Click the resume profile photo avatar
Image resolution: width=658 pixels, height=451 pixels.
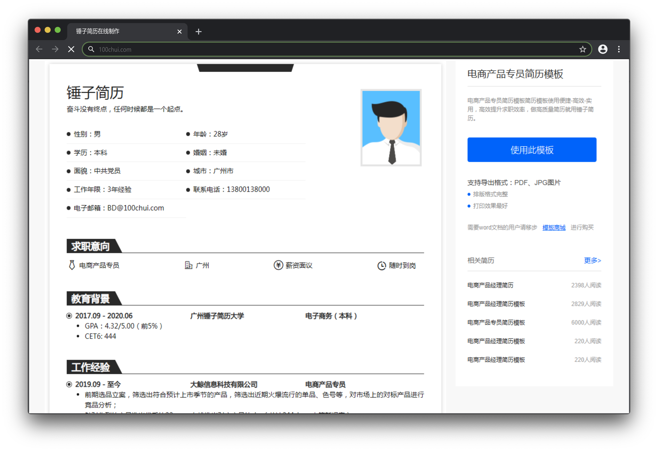[x=391, y=128]
